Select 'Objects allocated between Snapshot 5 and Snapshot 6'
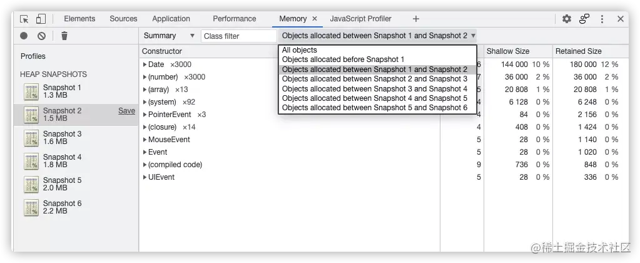This screenshot has height=263, width=640. pos(375,108)
